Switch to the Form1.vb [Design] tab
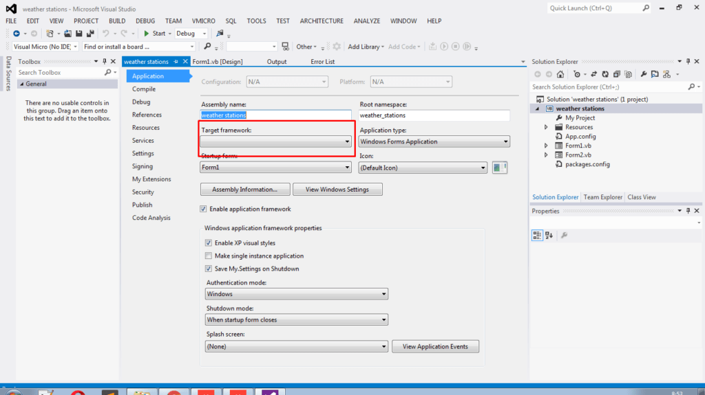 tap(218, 62)
